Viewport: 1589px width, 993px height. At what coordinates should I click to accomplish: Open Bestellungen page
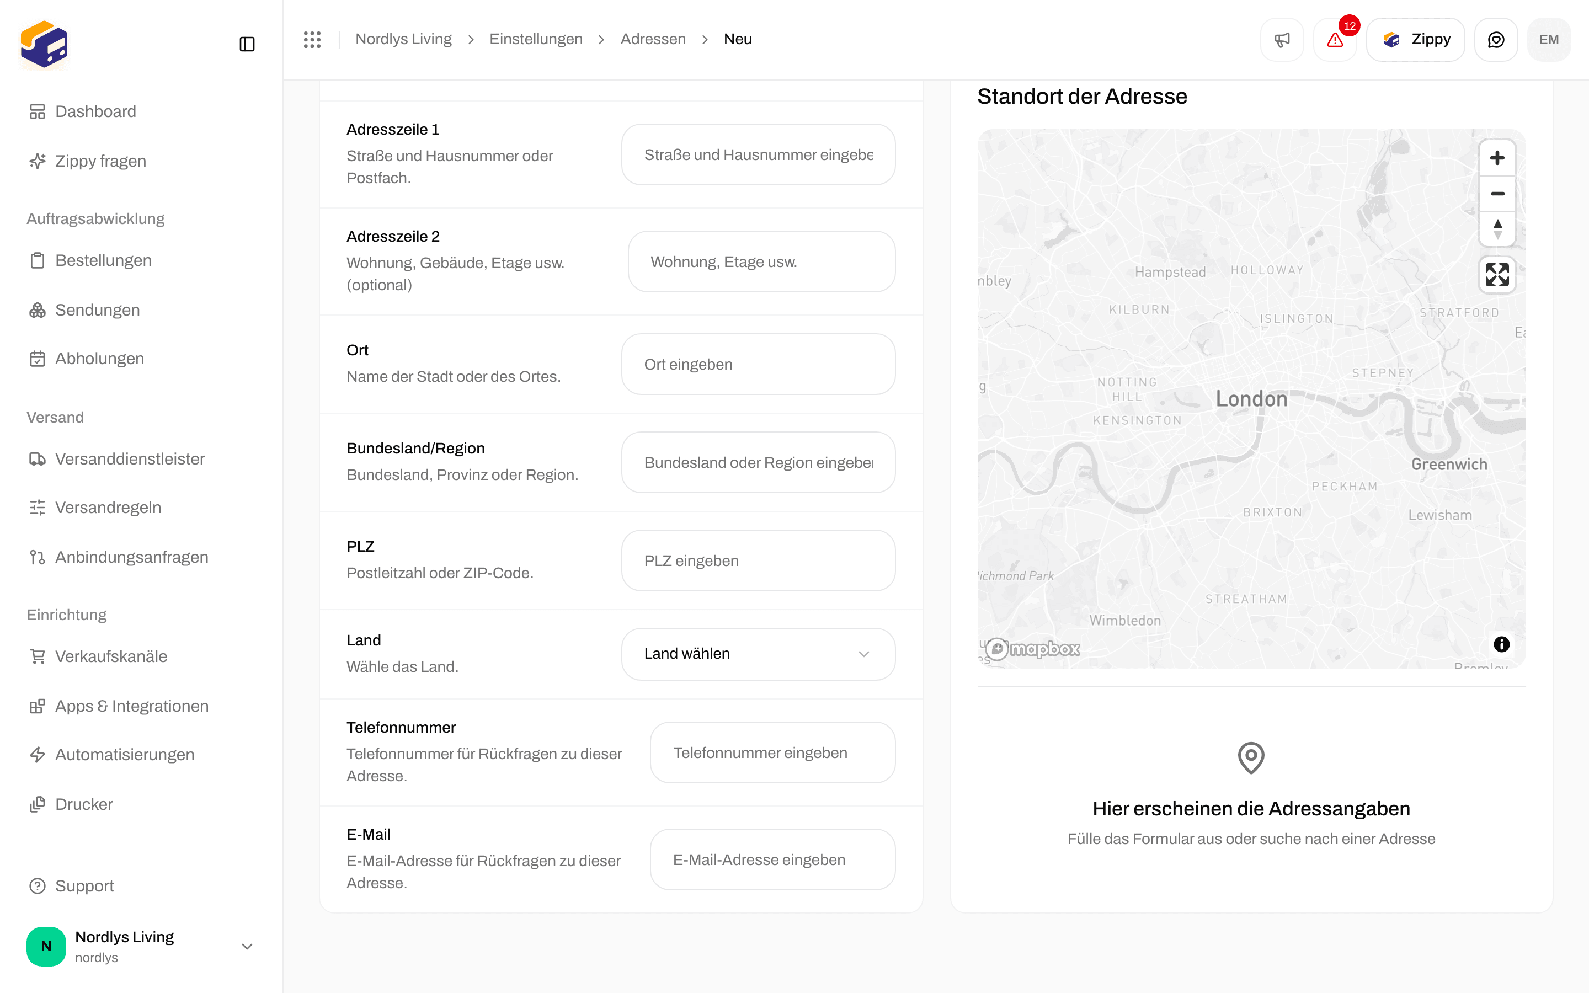coord(141,260)
